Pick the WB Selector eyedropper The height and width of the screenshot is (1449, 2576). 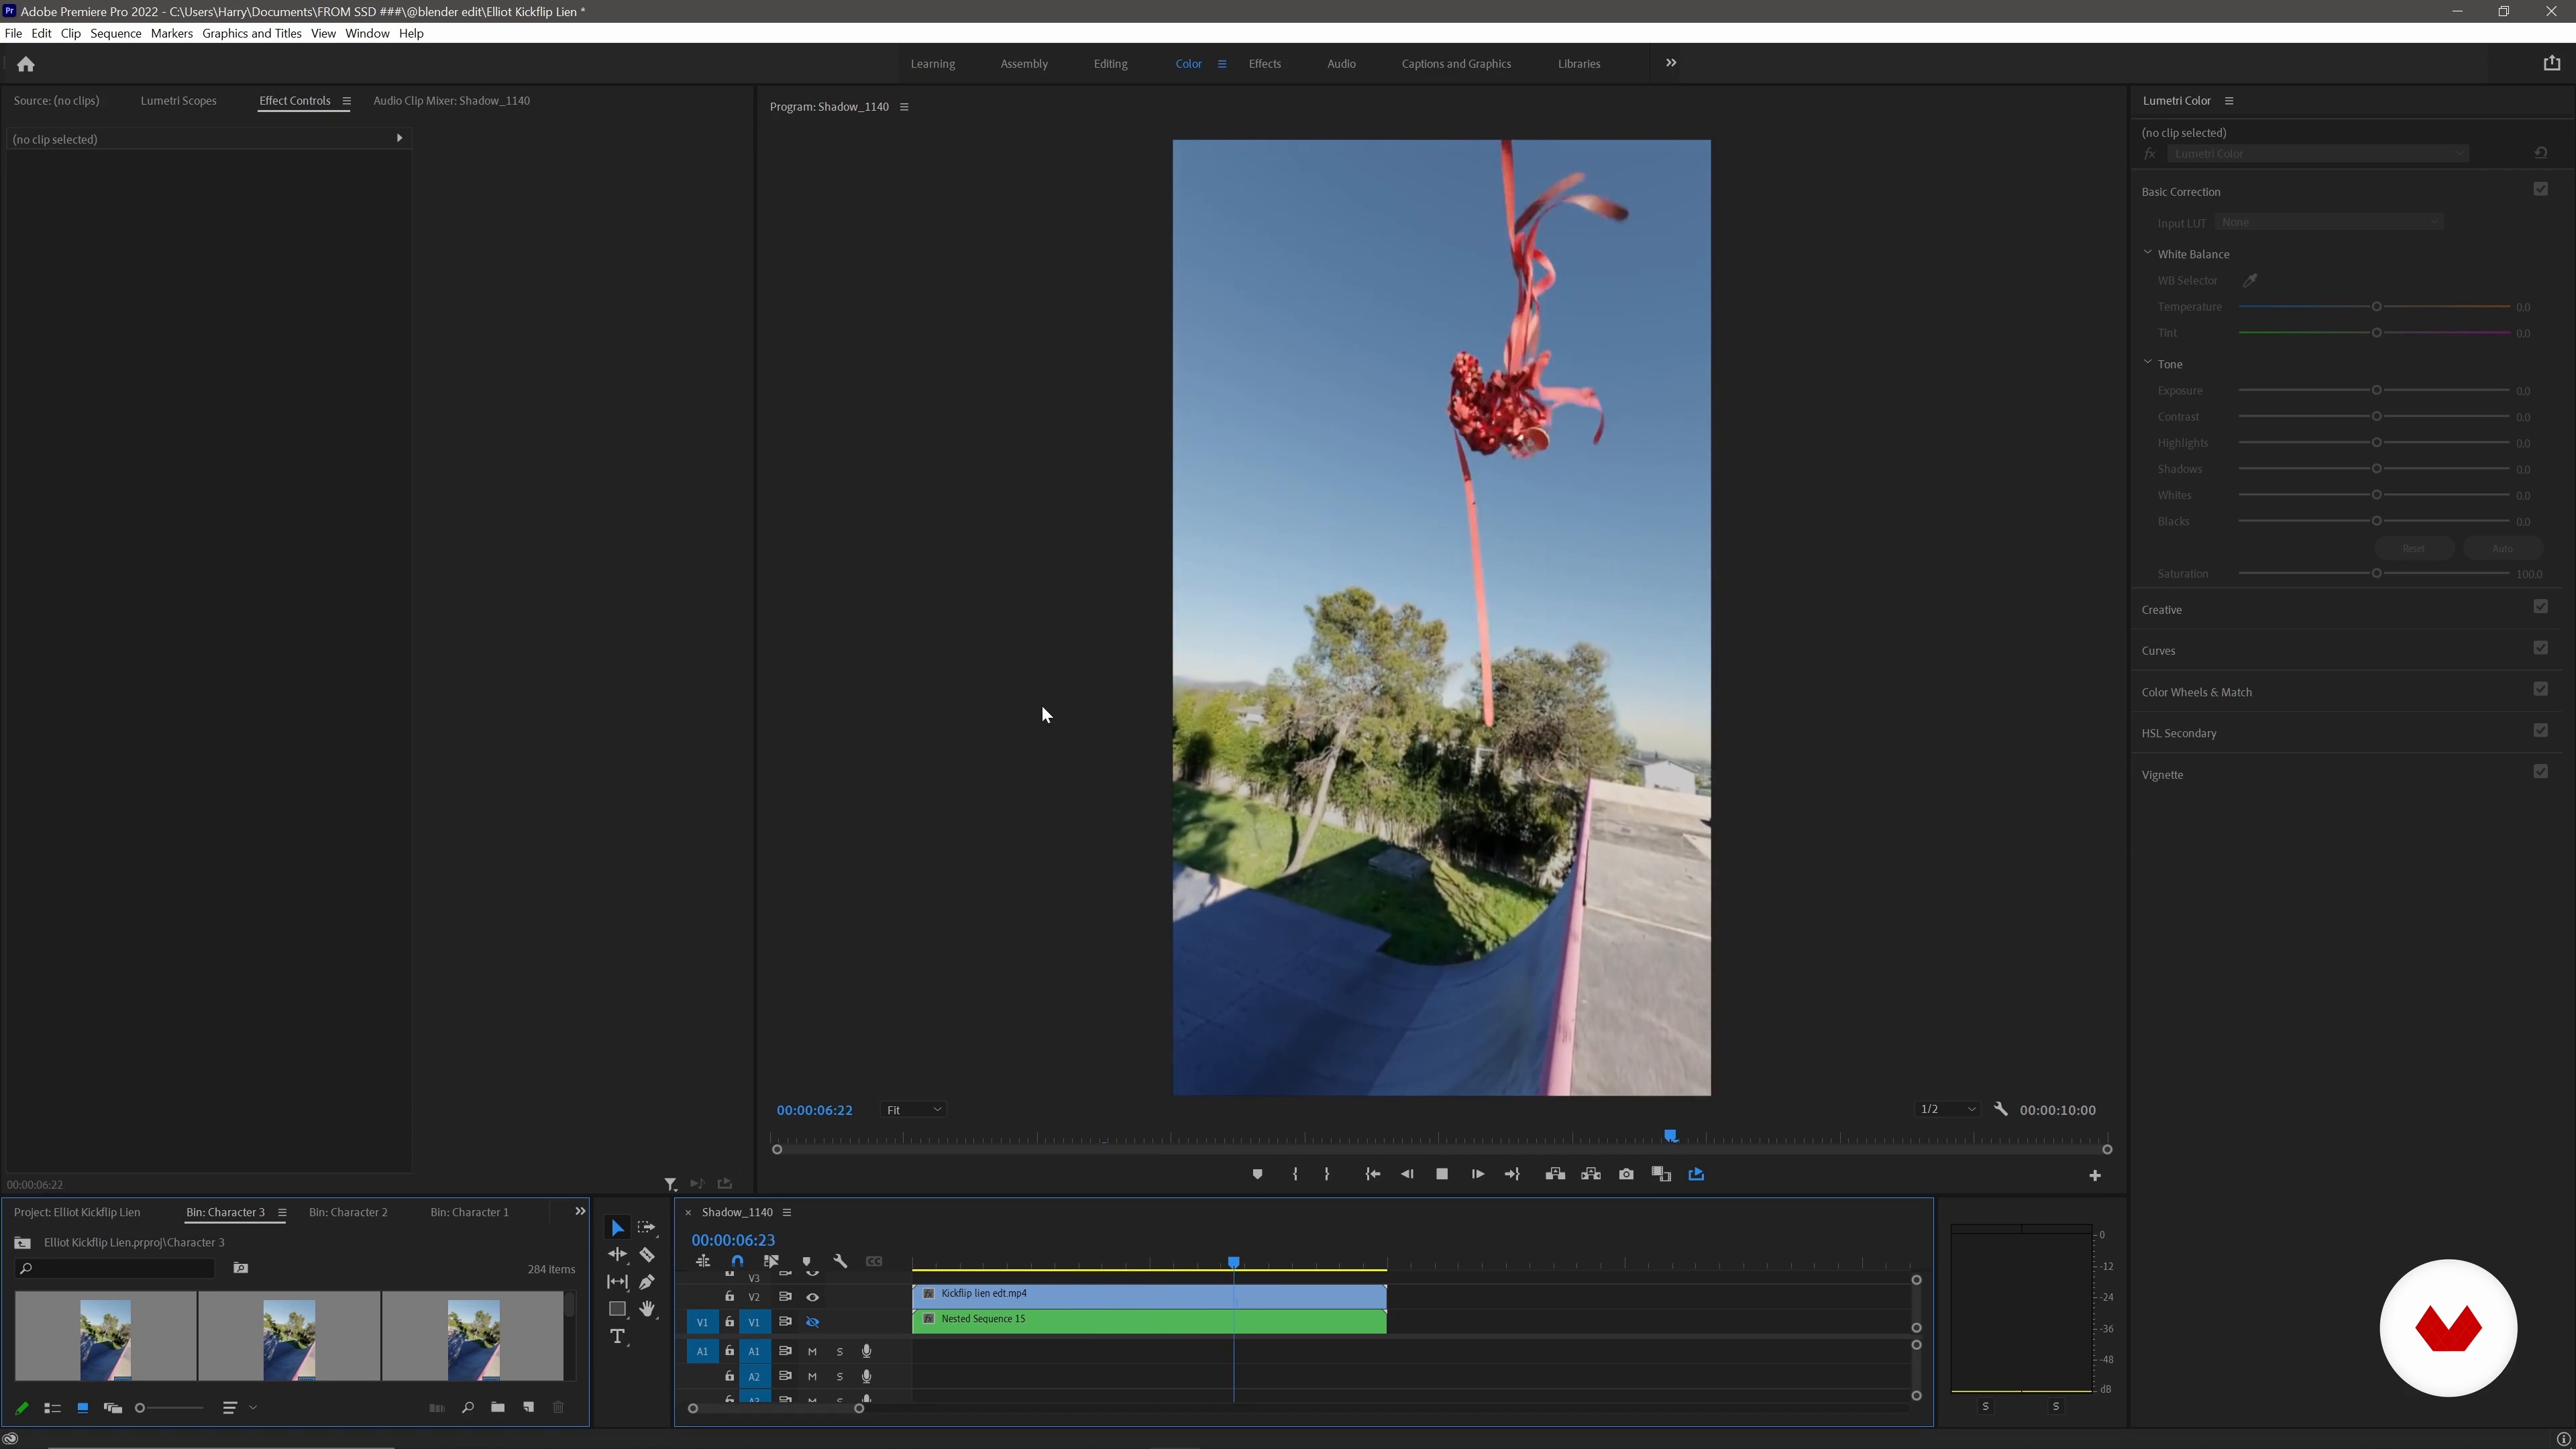(2250, 281)
